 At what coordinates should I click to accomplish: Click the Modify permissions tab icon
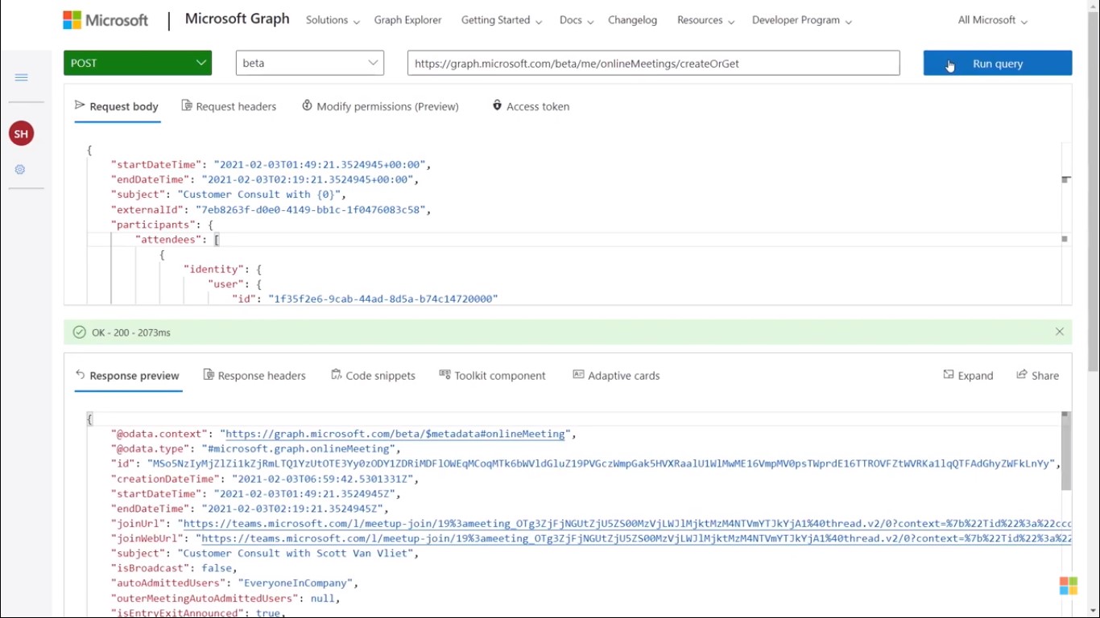click(x=307, y=105)
